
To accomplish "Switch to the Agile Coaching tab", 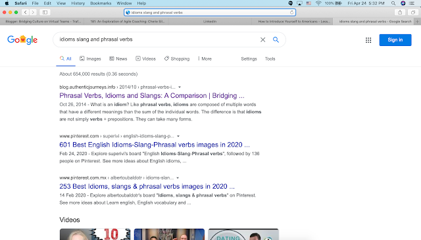I will pyautogui.click(x=126, y=22).
